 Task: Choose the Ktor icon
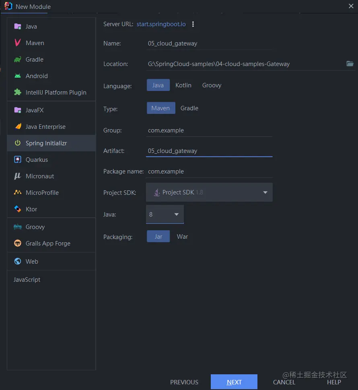point(17,209)
